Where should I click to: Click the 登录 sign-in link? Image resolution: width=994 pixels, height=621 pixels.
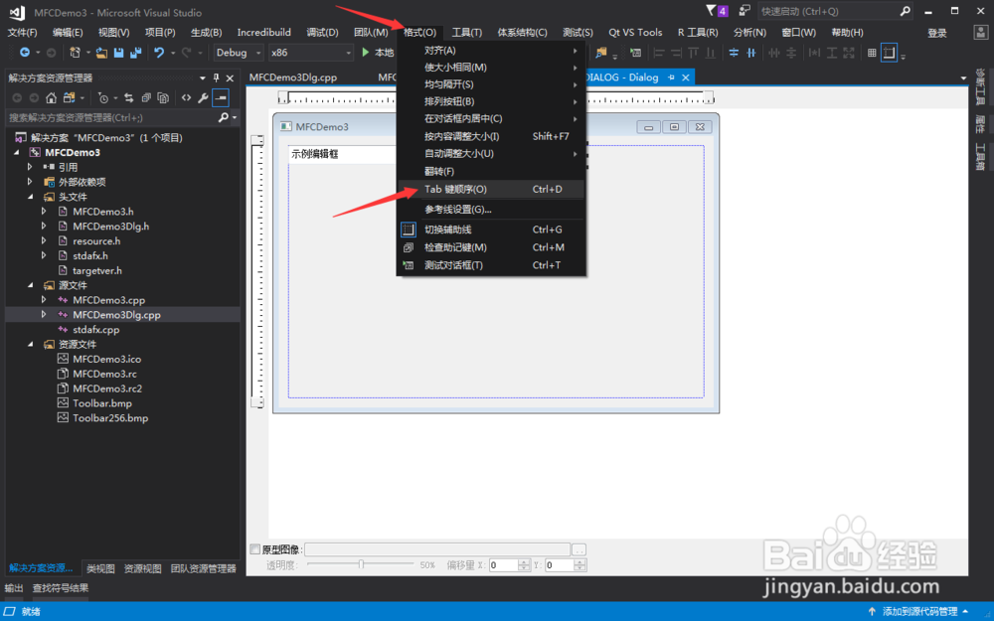click(937, 33)
